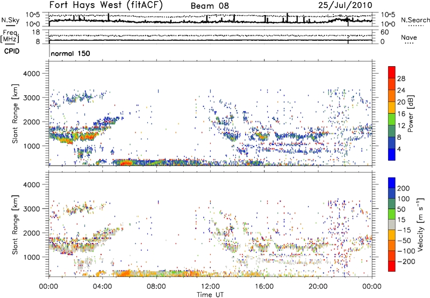Click the '12:00' time tick label

pos(210,287)
